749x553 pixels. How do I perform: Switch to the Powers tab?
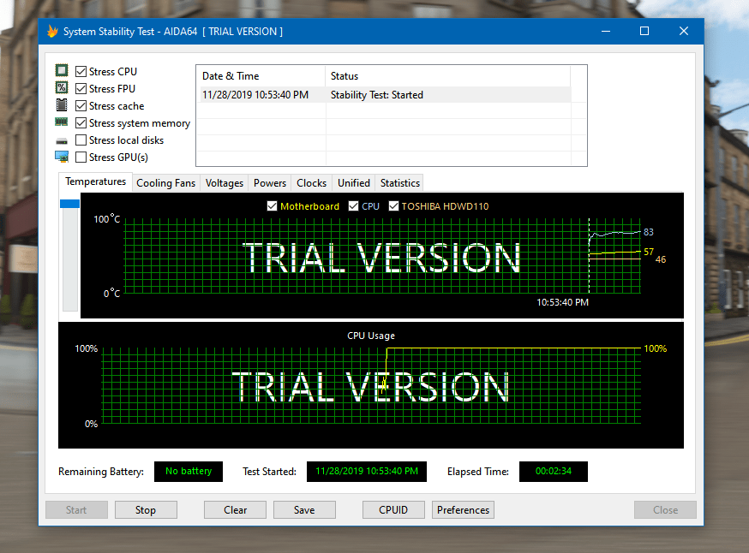pyautogui.click(x=269, y=183)
